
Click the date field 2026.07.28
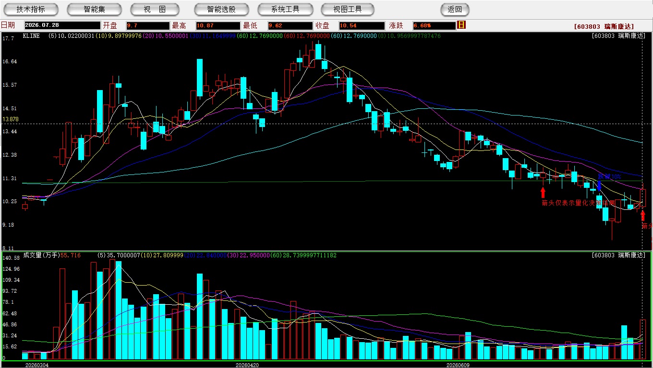(62, 25)
